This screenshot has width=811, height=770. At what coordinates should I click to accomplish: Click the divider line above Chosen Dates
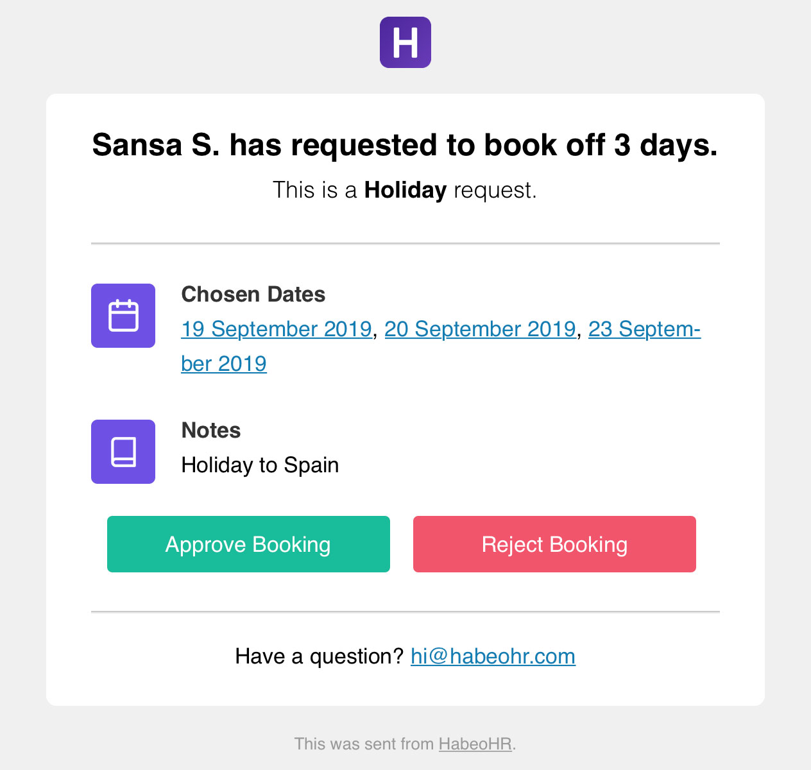click(405, 244)
